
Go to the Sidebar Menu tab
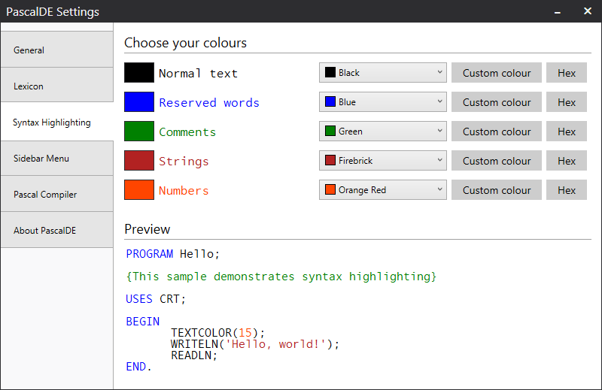(x=57, y=159)
